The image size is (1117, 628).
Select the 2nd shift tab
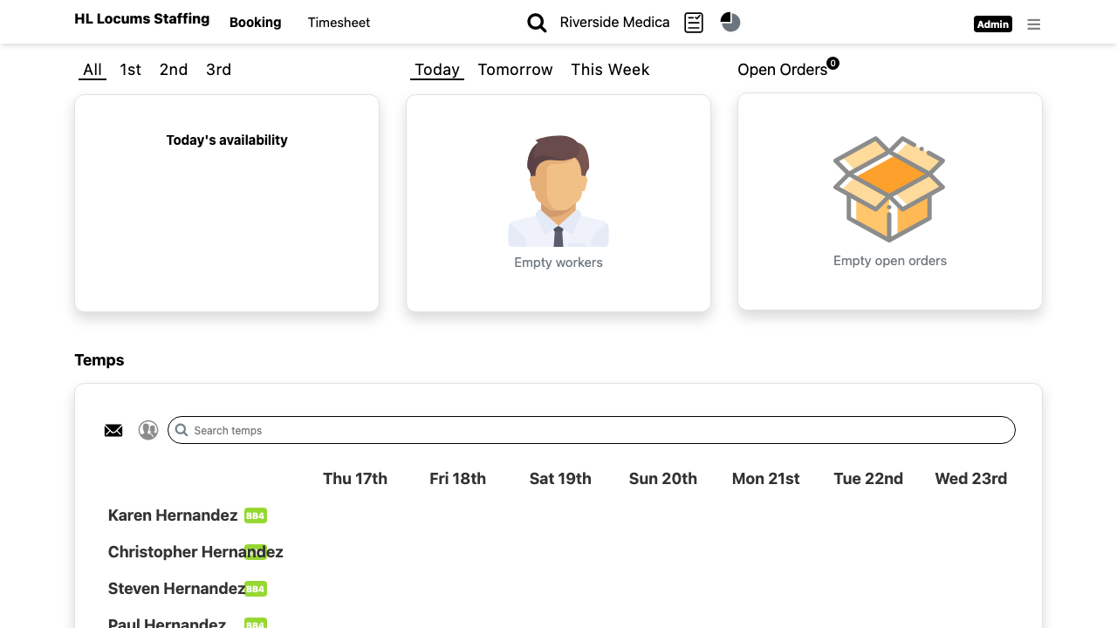click(x=174, y=70)
